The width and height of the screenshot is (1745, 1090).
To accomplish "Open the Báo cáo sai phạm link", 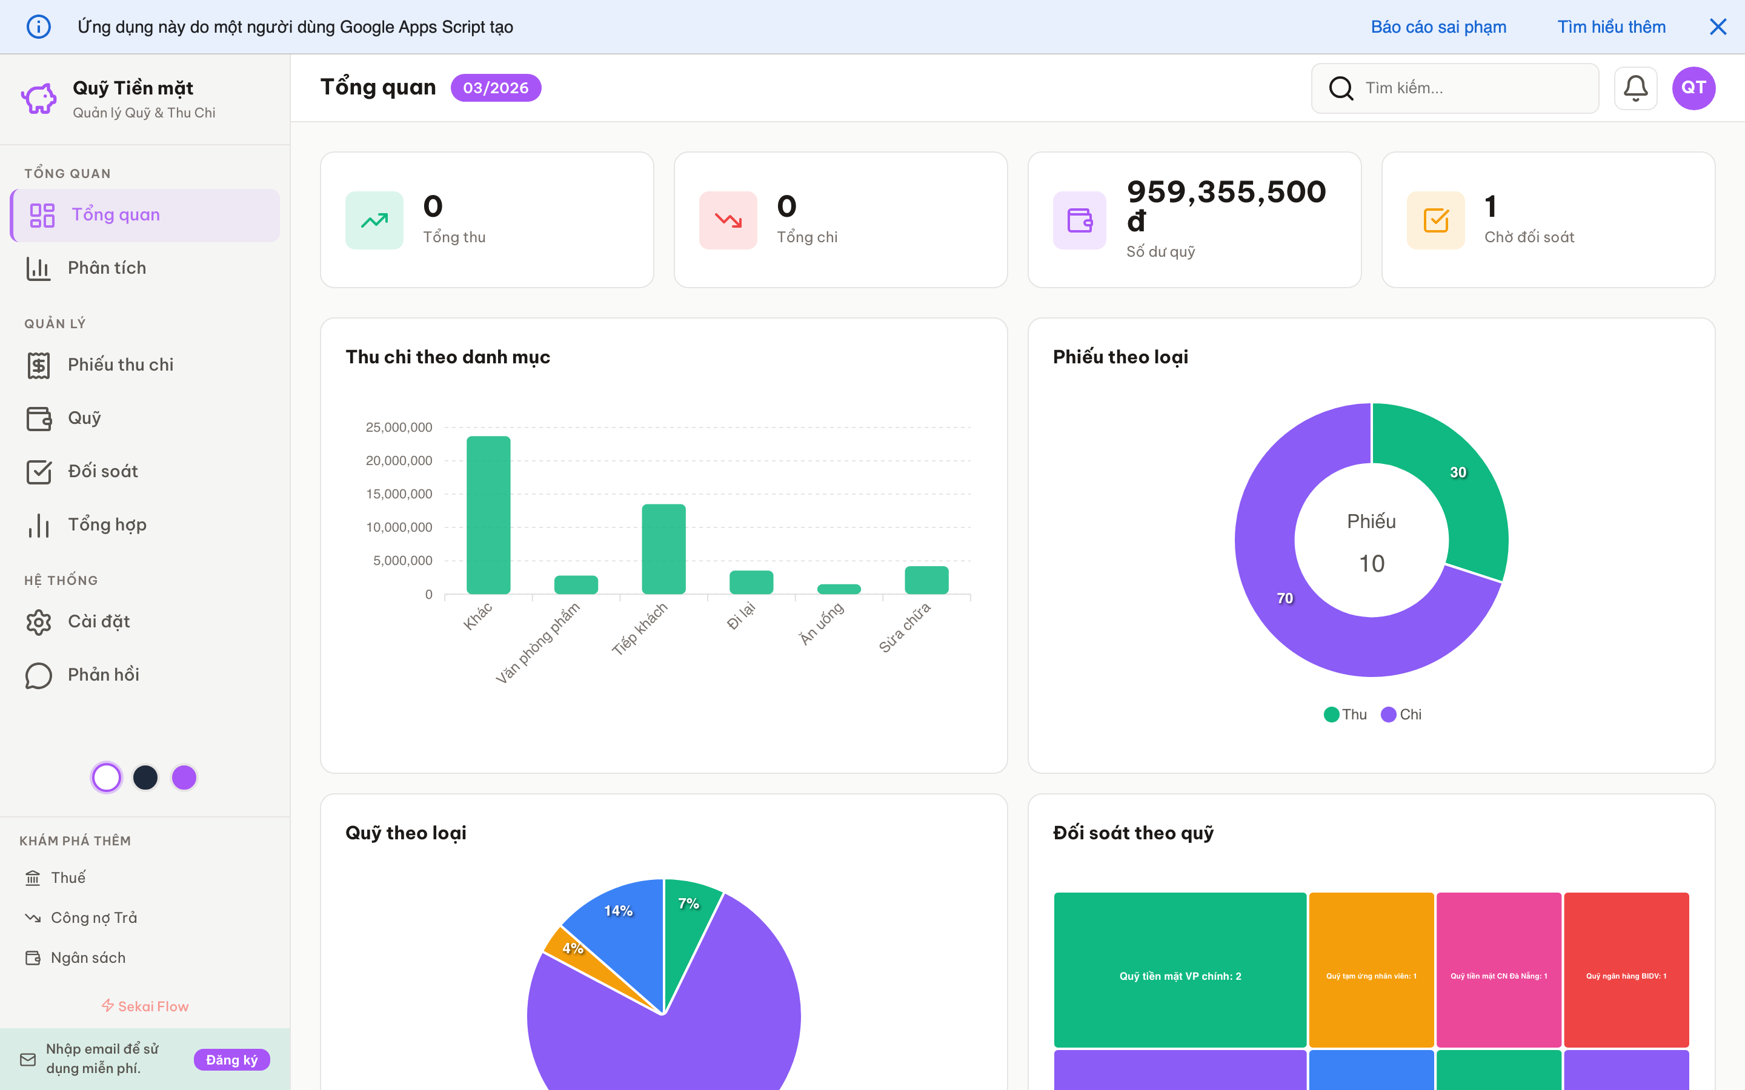I will 1438,27.
